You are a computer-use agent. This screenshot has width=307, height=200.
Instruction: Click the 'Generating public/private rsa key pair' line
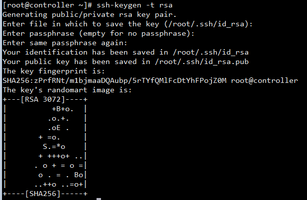point(90,15)
